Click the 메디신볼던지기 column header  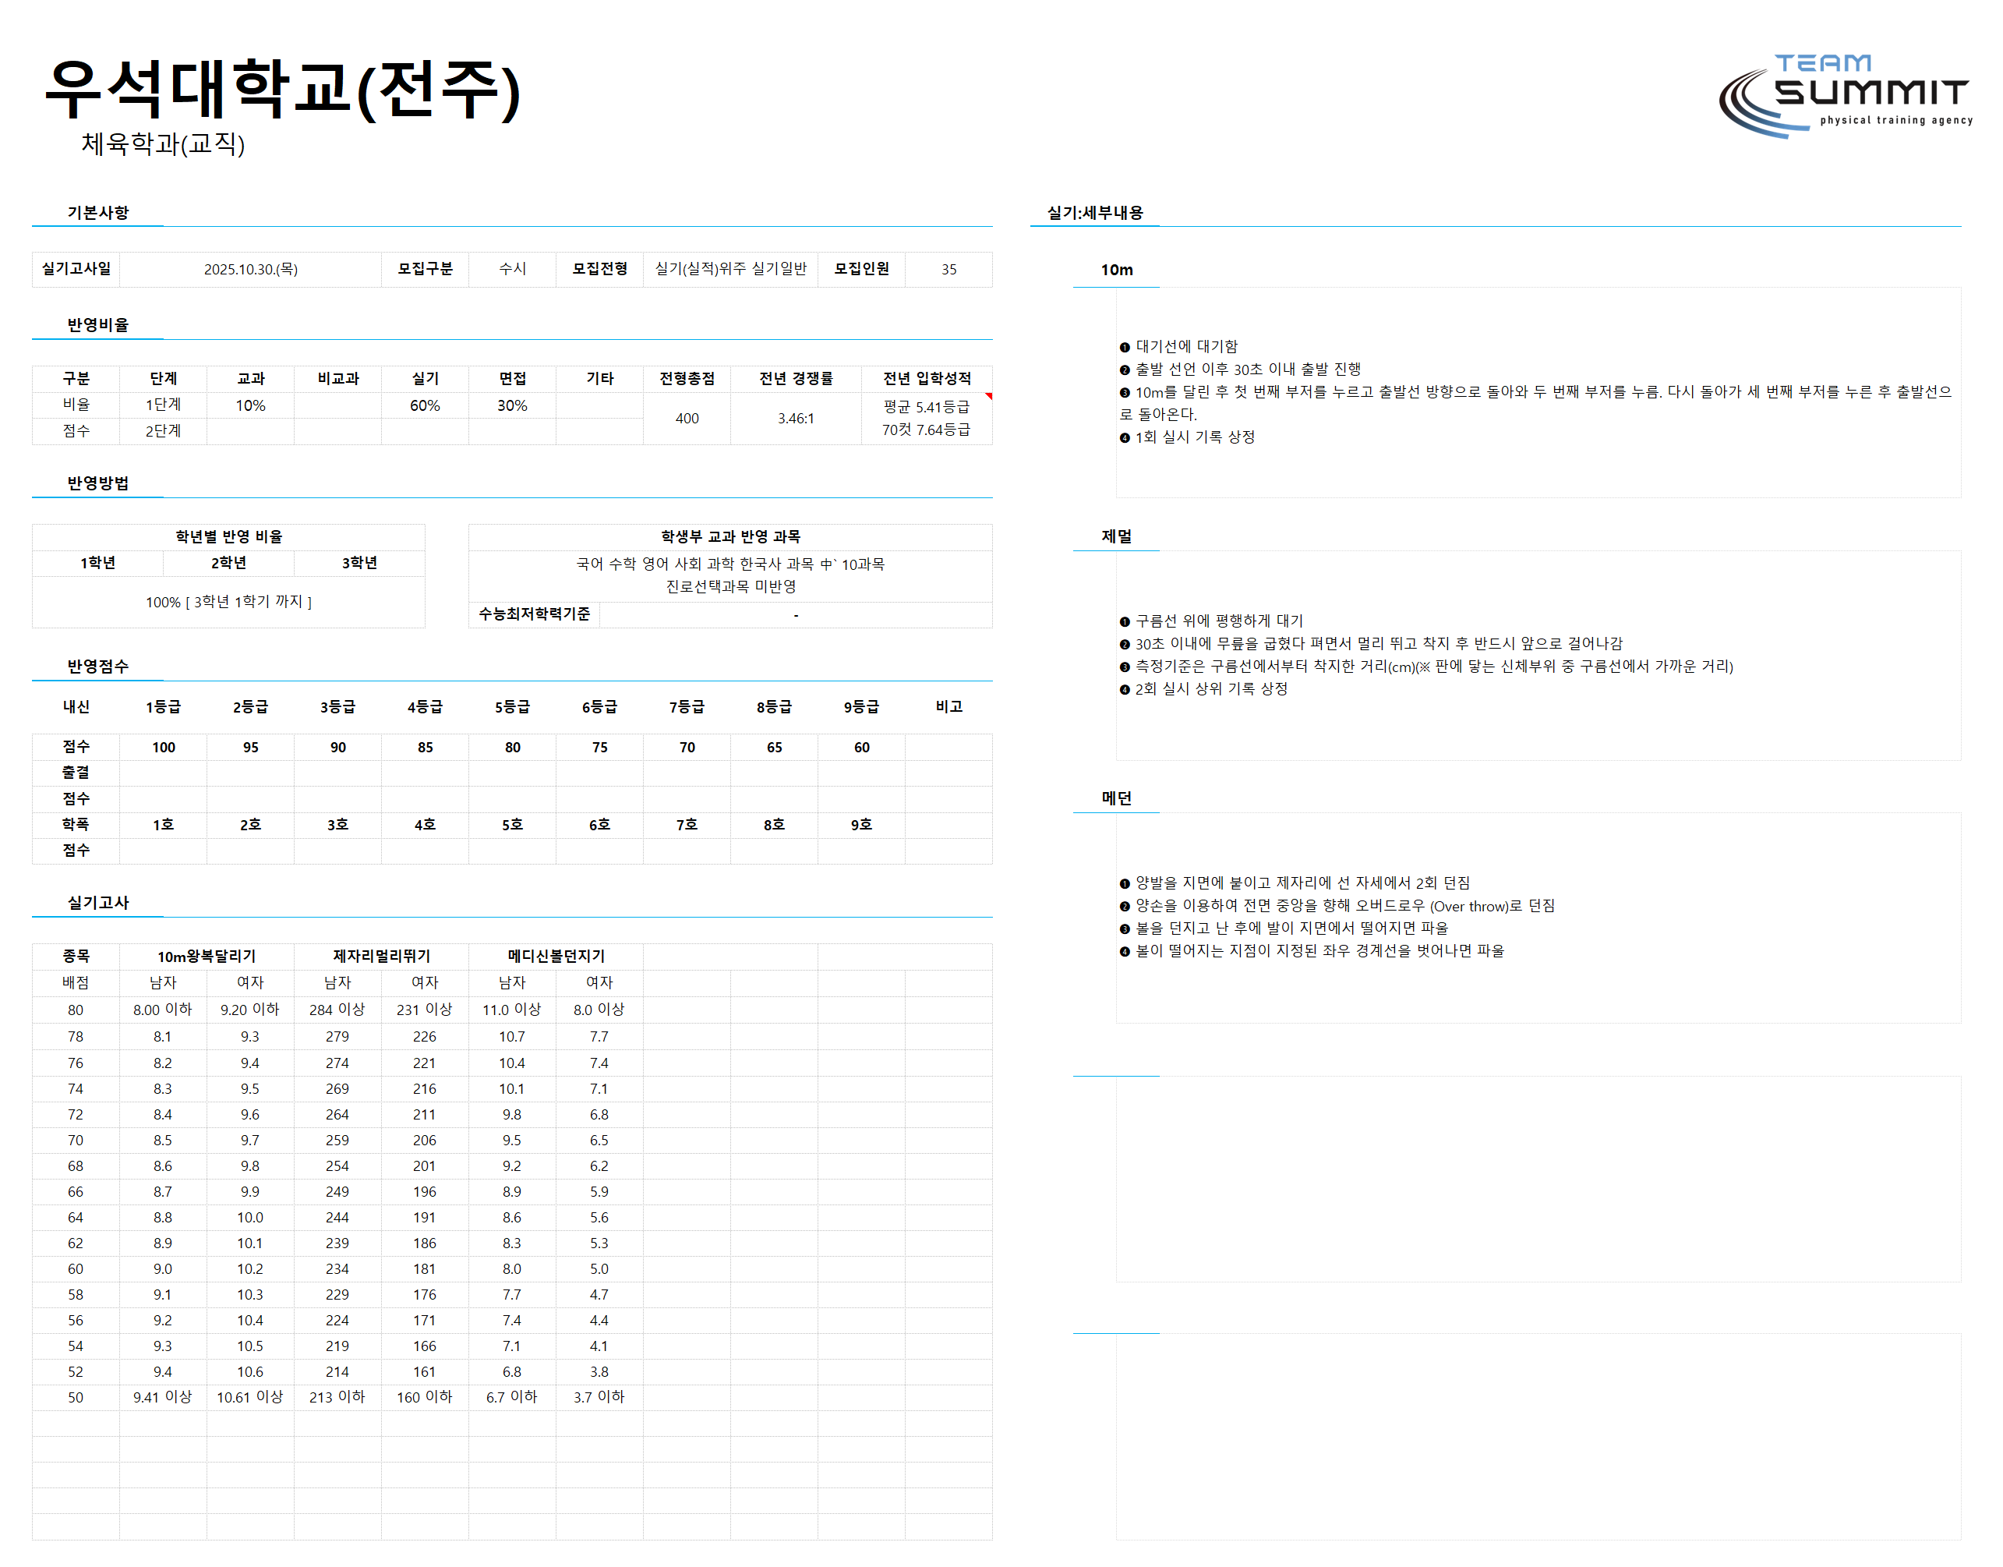pyautogui.click(x=556, y=956)
